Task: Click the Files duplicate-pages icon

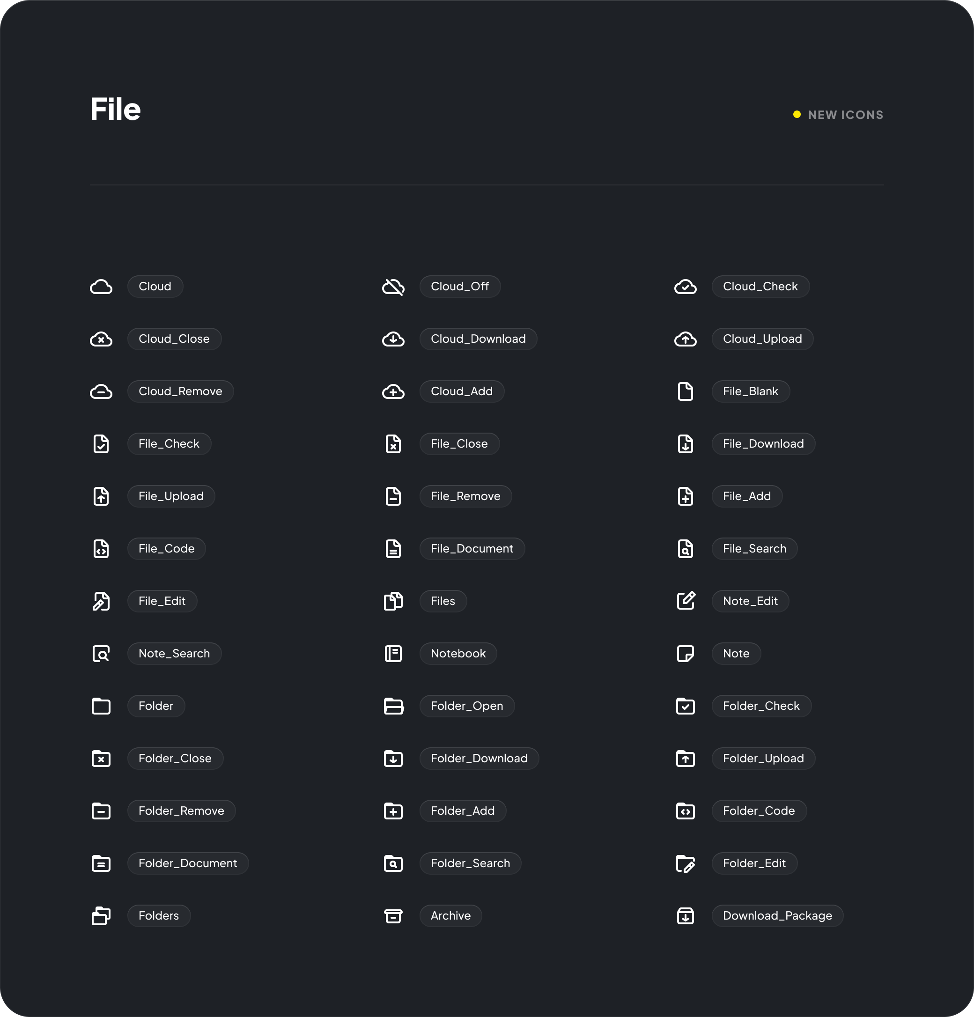Action: [393, 601]
